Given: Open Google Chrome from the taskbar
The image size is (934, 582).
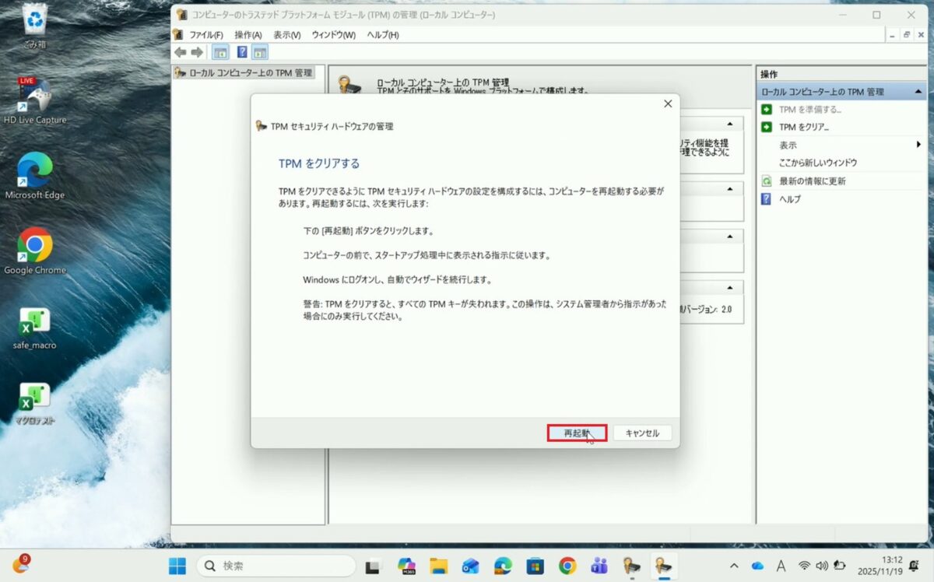Looking at the screenshot, I should tap(566, 566).
